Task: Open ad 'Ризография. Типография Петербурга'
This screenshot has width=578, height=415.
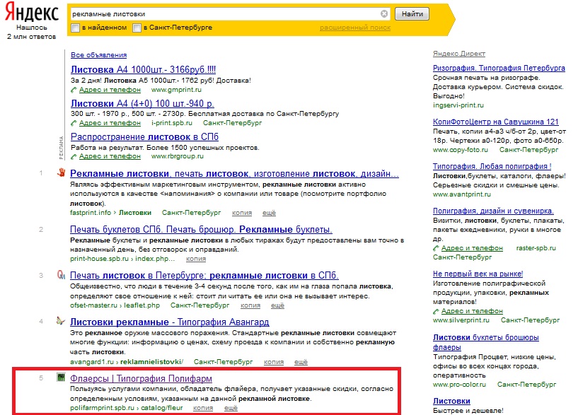Action: [499, 68]
